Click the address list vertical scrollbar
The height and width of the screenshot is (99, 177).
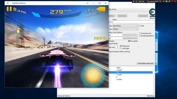(154, 81)
